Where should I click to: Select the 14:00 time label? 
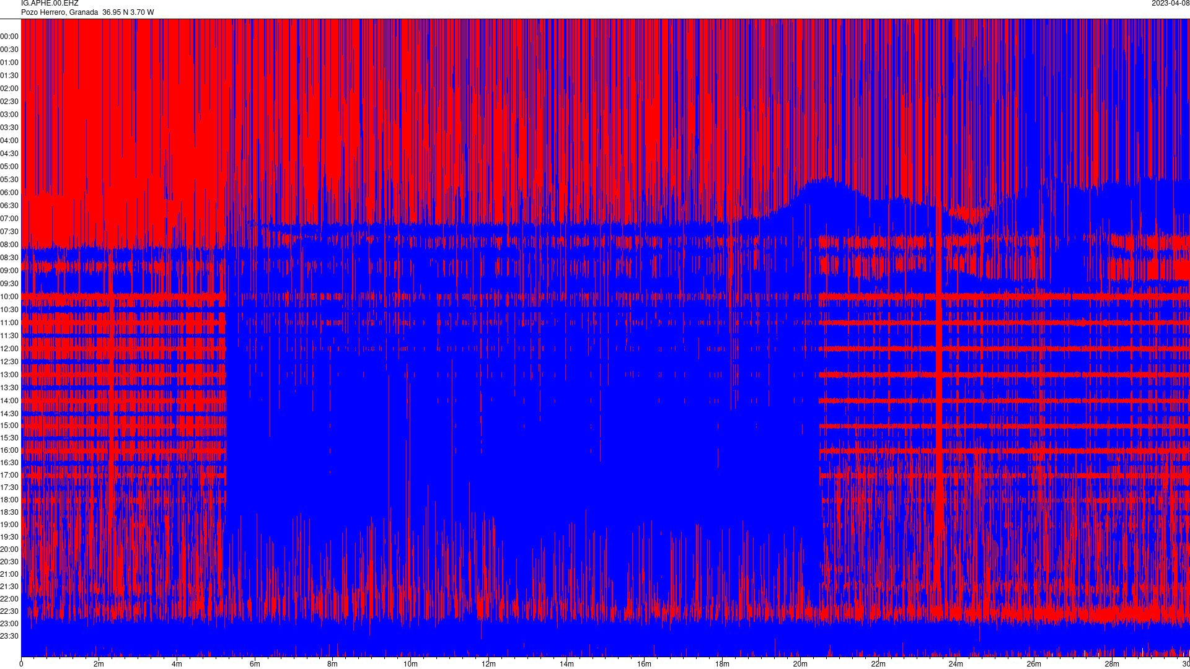point(9,401)
